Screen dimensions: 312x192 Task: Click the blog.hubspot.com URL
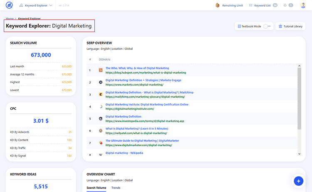(146, 73)
